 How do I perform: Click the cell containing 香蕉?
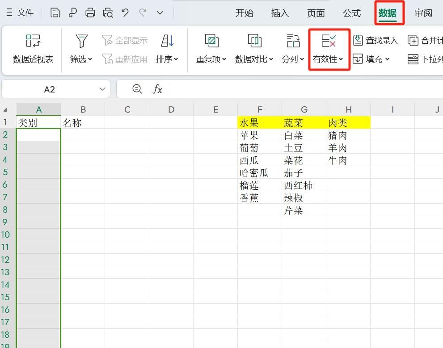pos(260,197)
